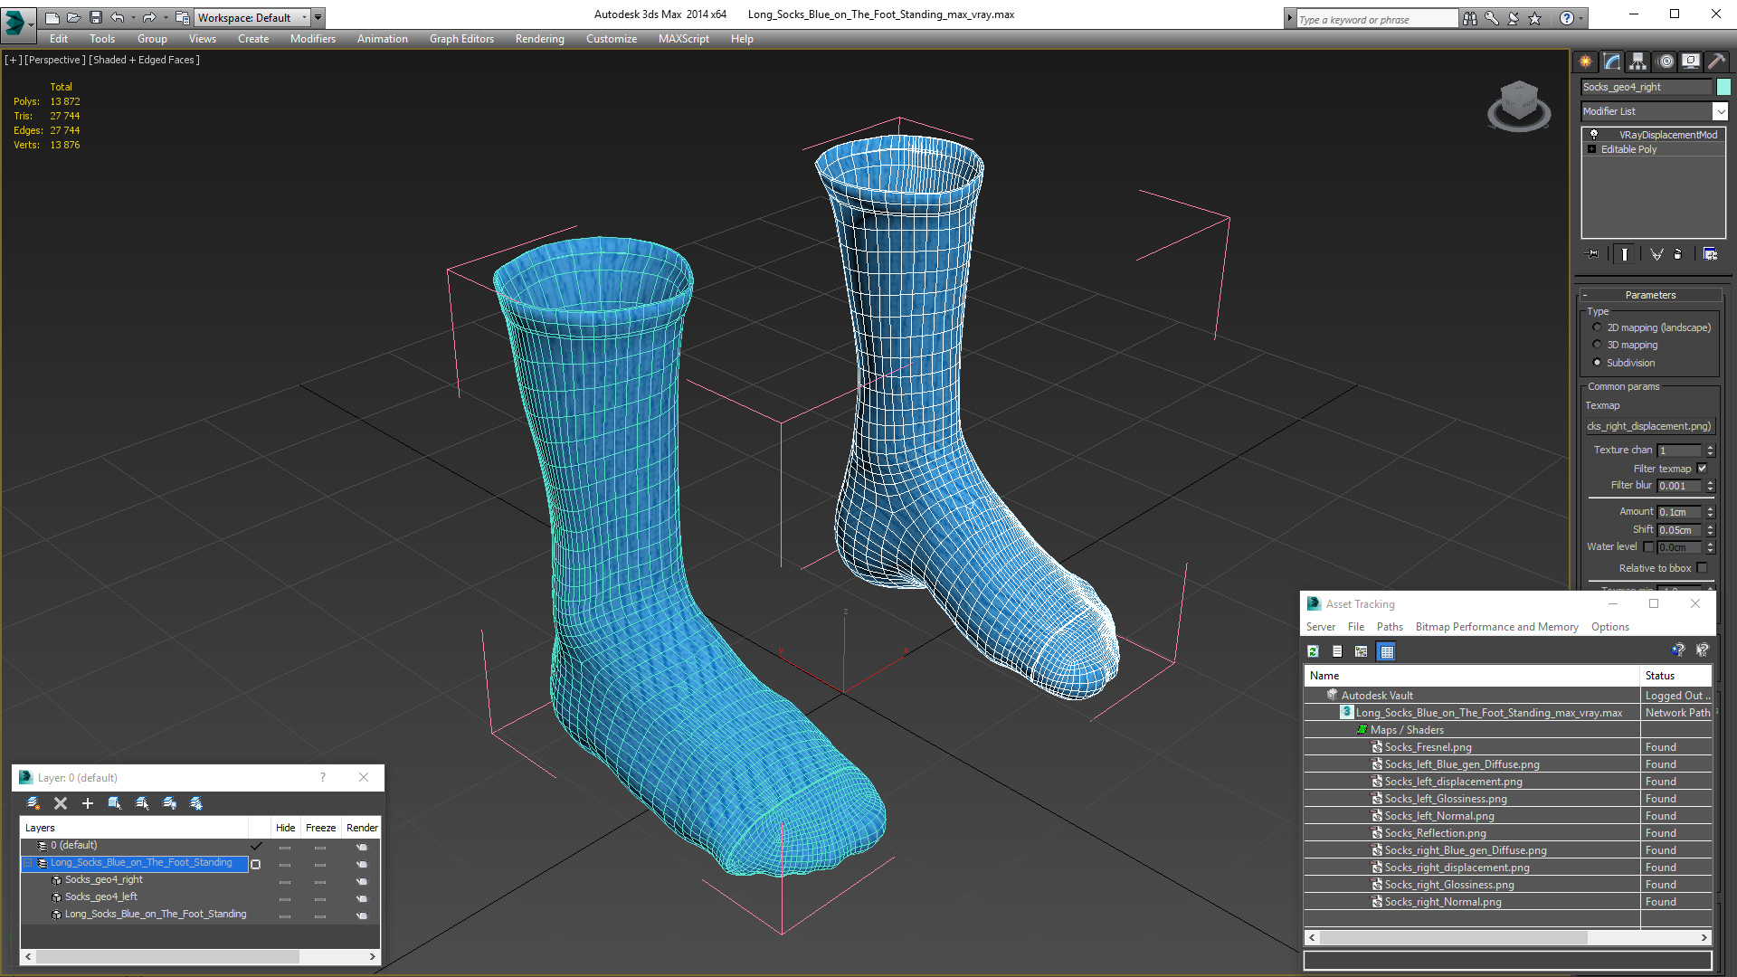Select 3D mapping radio button

click(1597, 345)
